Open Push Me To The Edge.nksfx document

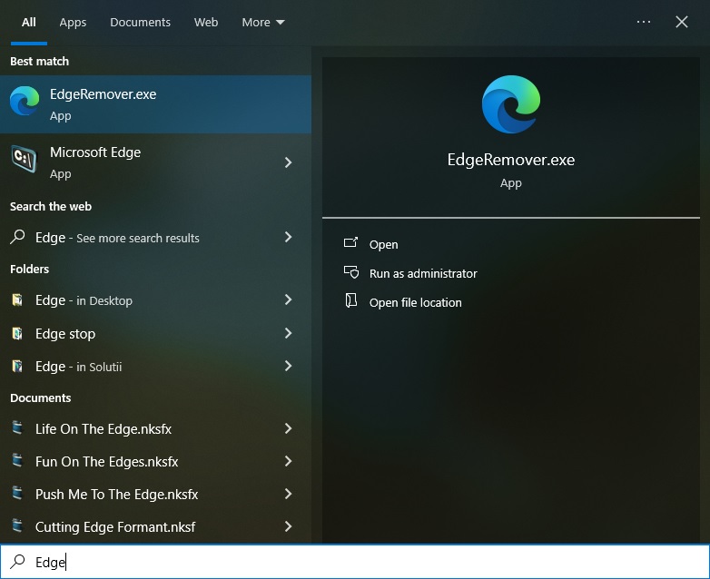point(116,494)
